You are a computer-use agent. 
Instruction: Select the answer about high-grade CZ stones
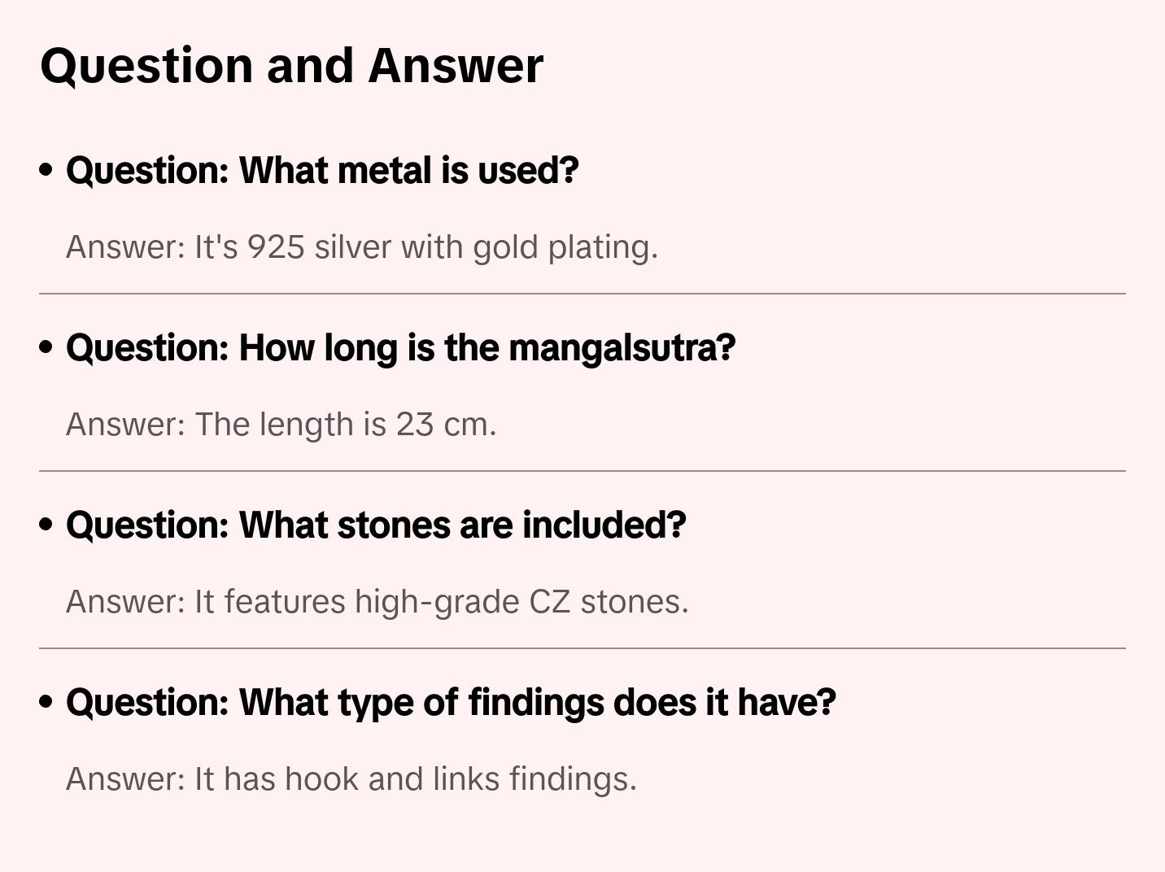[377, 602]
